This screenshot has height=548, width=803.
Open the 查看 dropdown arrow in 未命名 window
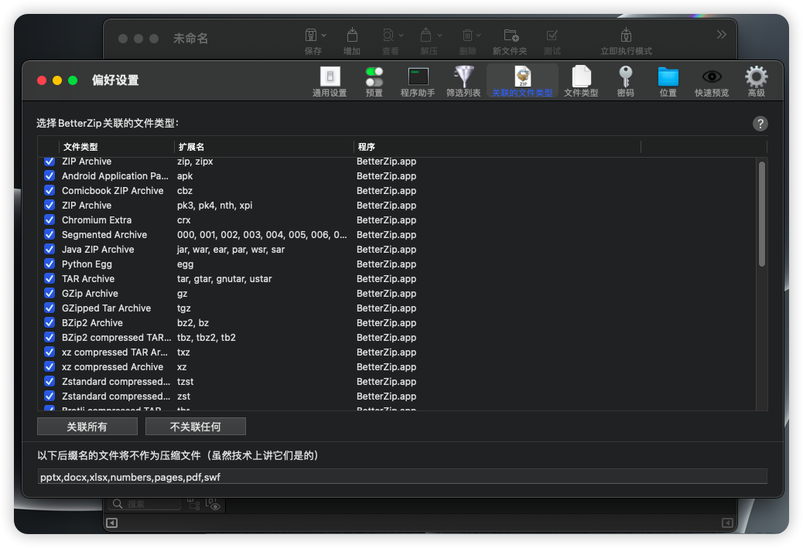click(x=401, y=36)
